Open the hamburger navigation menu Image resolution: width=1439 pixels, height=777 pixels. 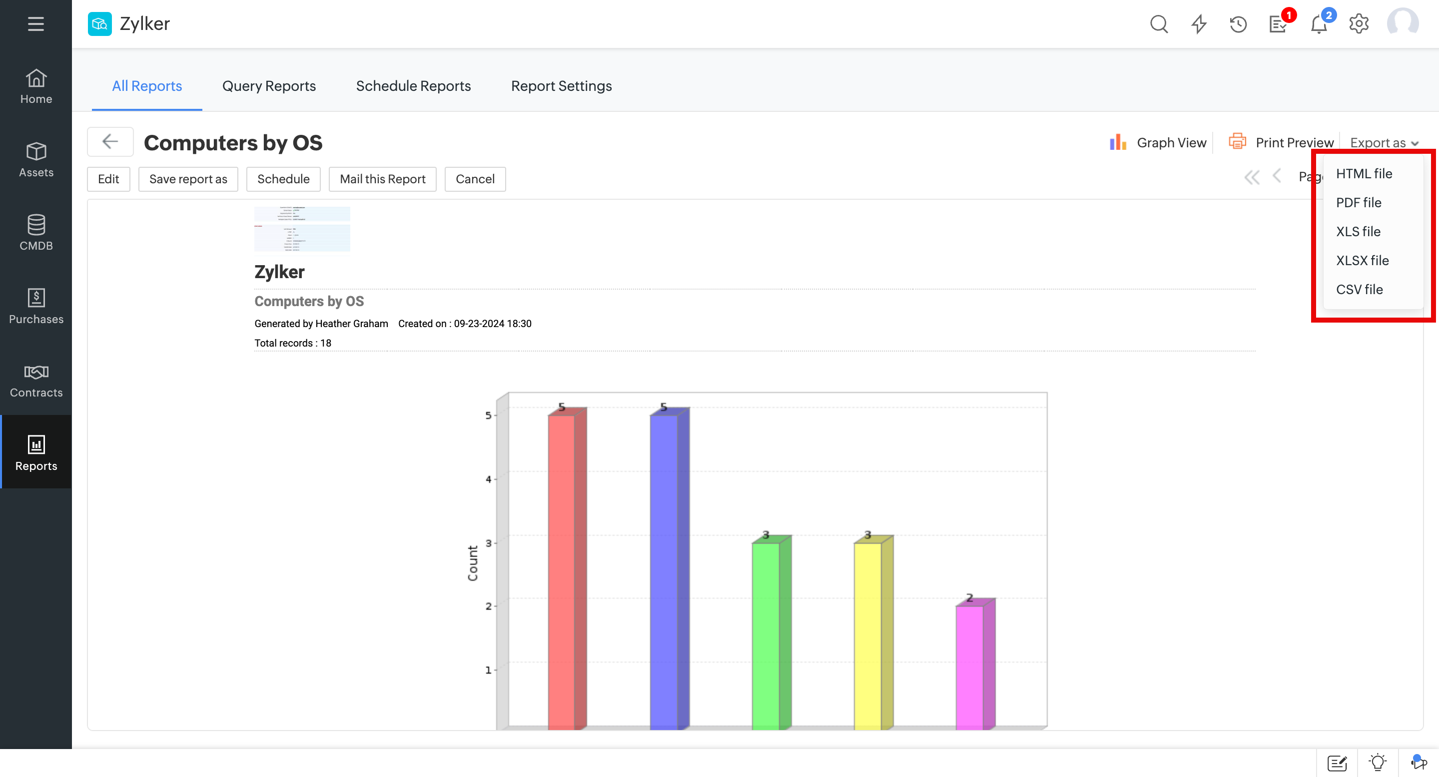pos(36,24)
